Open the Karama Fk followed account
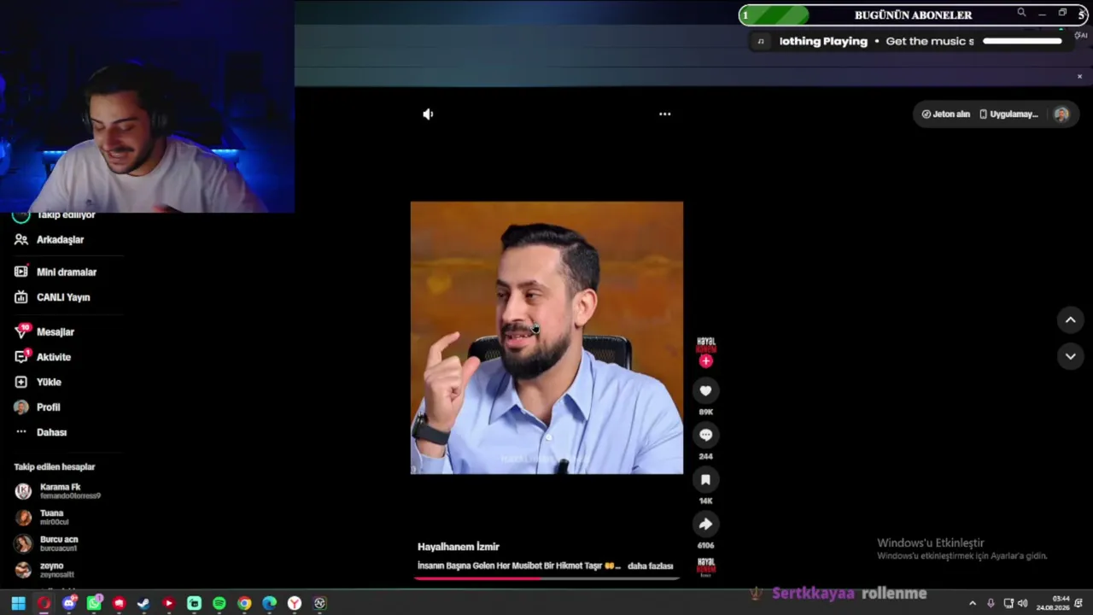1093x615 pixels. coord(58,491)
